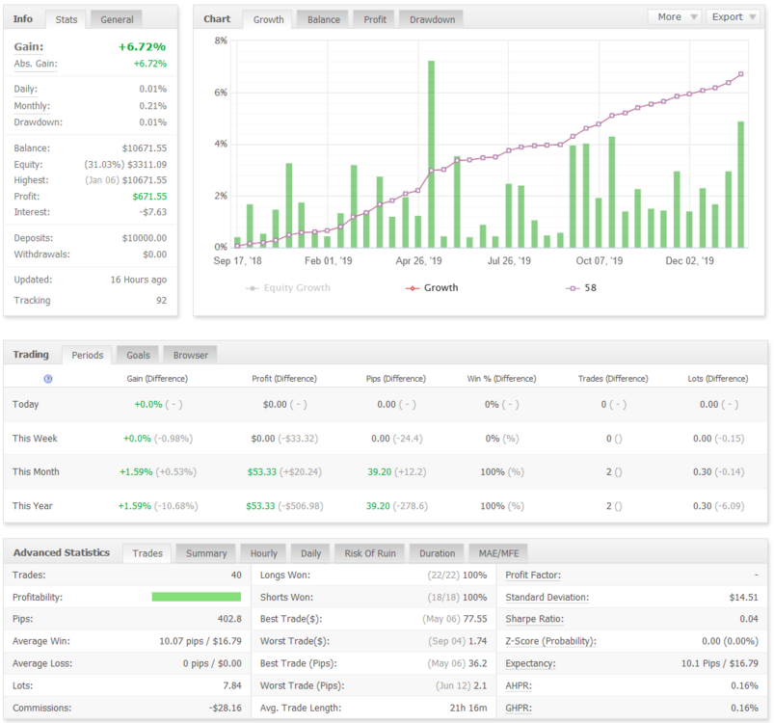Viewport: 774px width, 723px height.
Task: Click the Sharpe Ratio label
Action: (535, 619)
